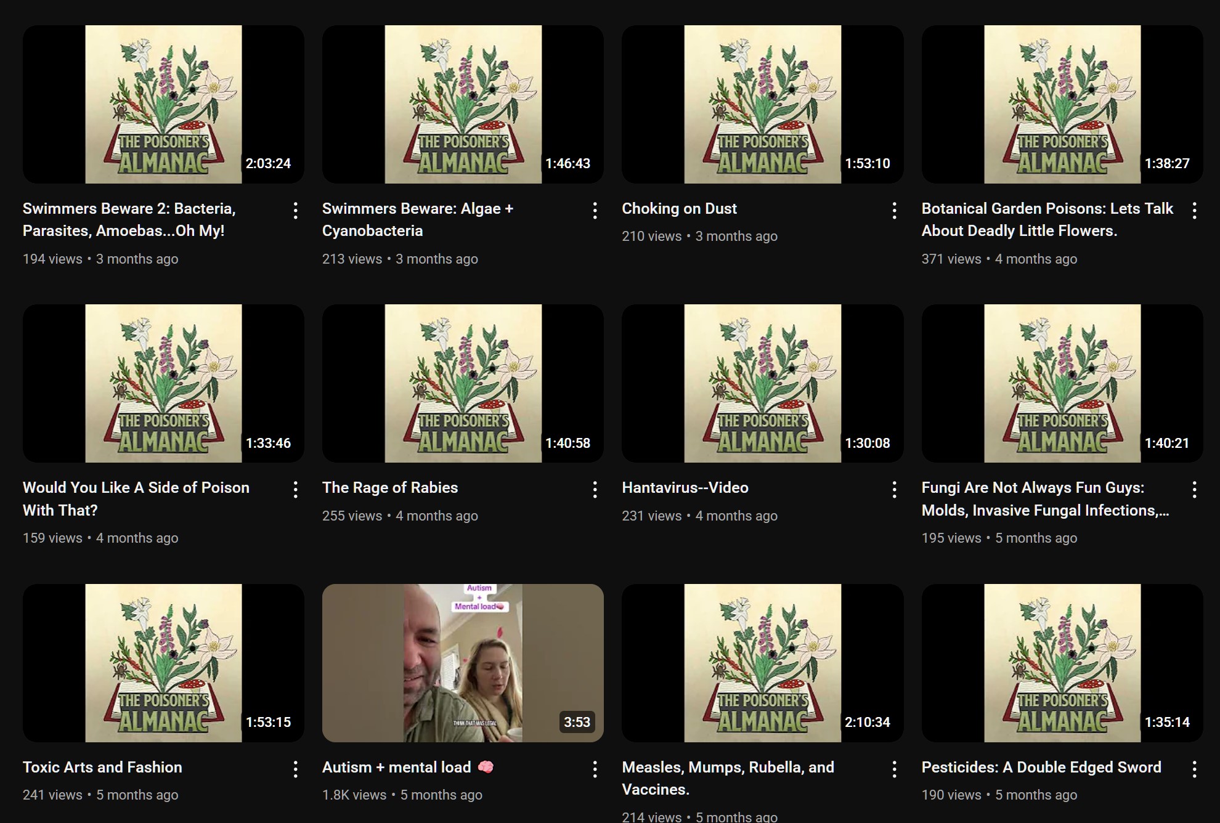Open action menu for Autism + mental load
Image resolution: width=1220 pixels, height=823 pixels.
pyautogui.click(x=595, y=769)
